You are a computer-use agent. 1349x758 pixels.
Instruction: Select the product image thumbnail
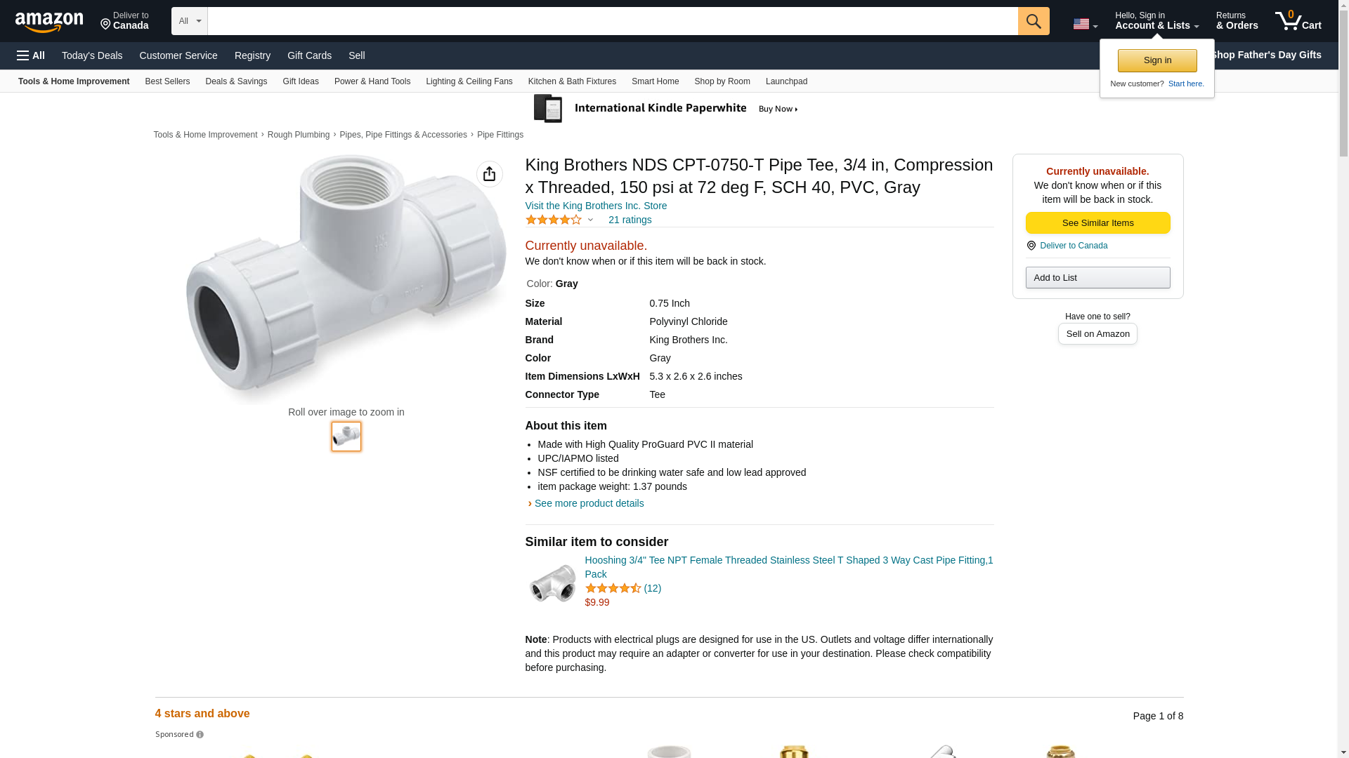click(x=346, y=436)
